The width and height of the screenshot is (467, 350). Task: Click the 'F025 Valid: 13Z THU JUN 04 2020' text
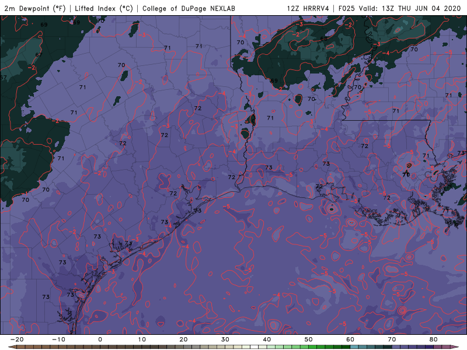(400, 8)
